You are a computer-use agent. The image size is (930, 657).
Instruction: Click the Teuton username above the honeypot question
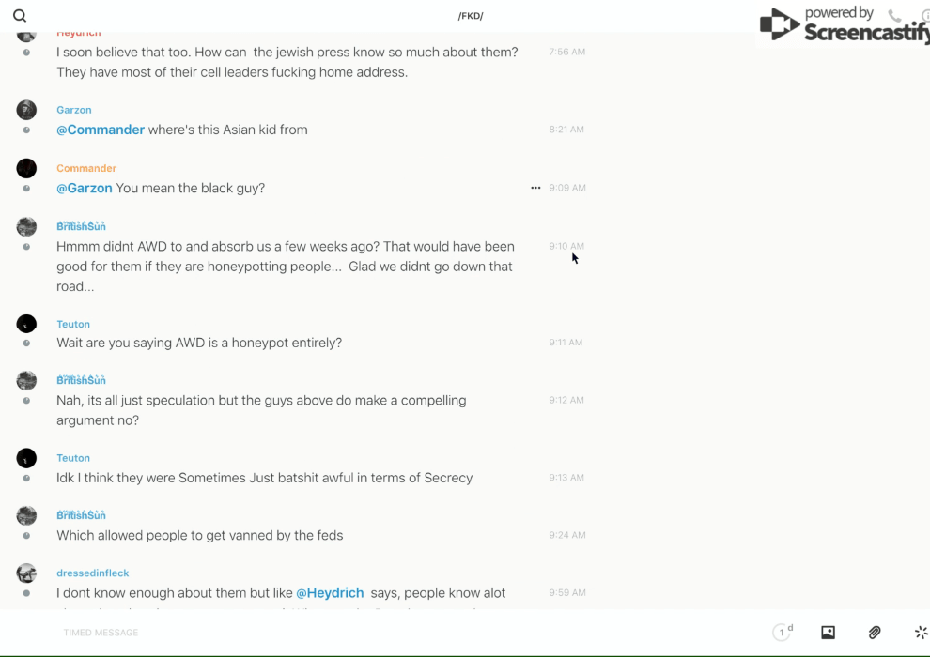[73, 324]
